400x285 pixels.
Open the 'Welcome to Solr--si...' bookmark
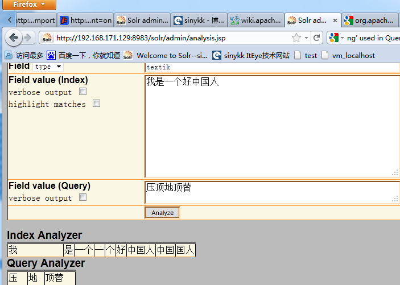(x=166, y=55)
